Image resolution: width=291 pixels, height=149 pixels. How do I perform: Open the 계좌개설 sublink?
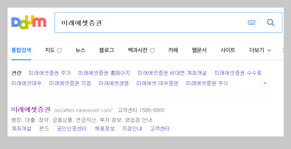point(21,129)
